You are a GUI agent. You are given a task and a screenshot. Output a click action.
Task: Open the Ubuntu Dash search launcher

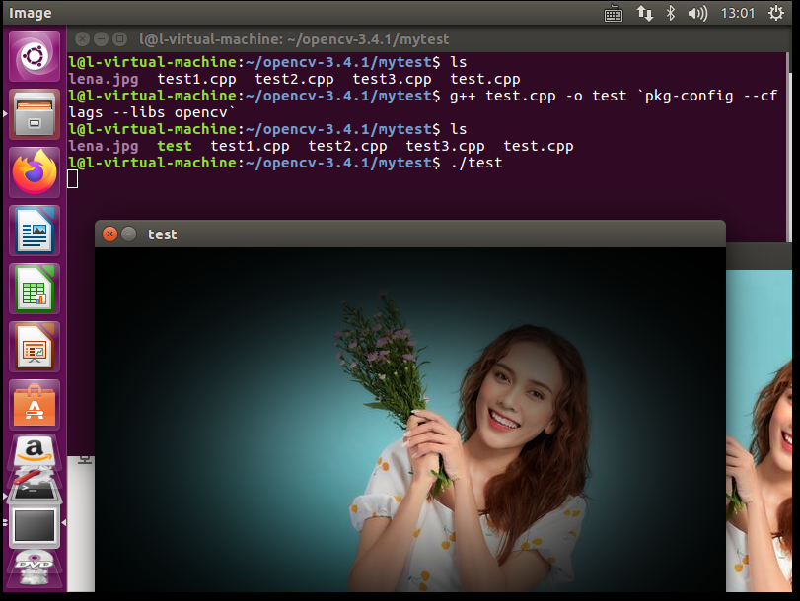pos(35,55)
